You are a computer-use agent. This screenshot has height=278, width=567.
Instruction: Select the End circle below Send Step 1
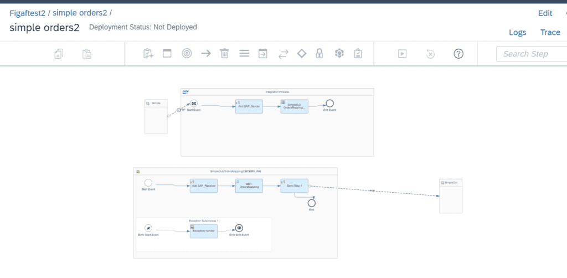point(312,203)
